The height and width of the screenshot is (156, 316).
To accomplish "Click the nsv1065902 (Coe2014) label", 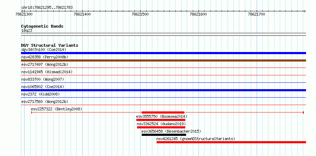I will (43, 87).
